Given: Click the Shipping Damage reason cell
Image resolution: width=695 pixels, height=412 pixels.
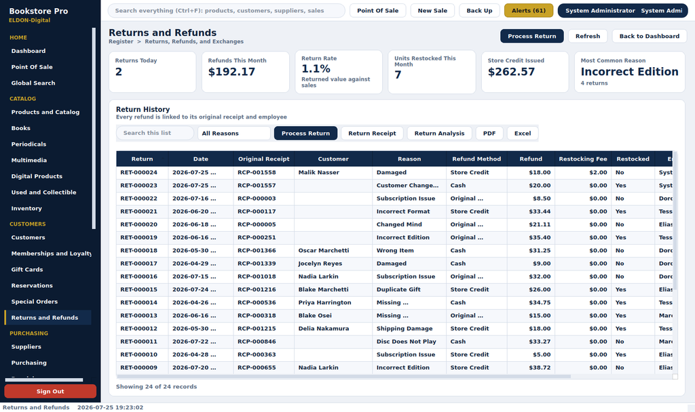Looking at the screenshot, I should pos(409,329).
